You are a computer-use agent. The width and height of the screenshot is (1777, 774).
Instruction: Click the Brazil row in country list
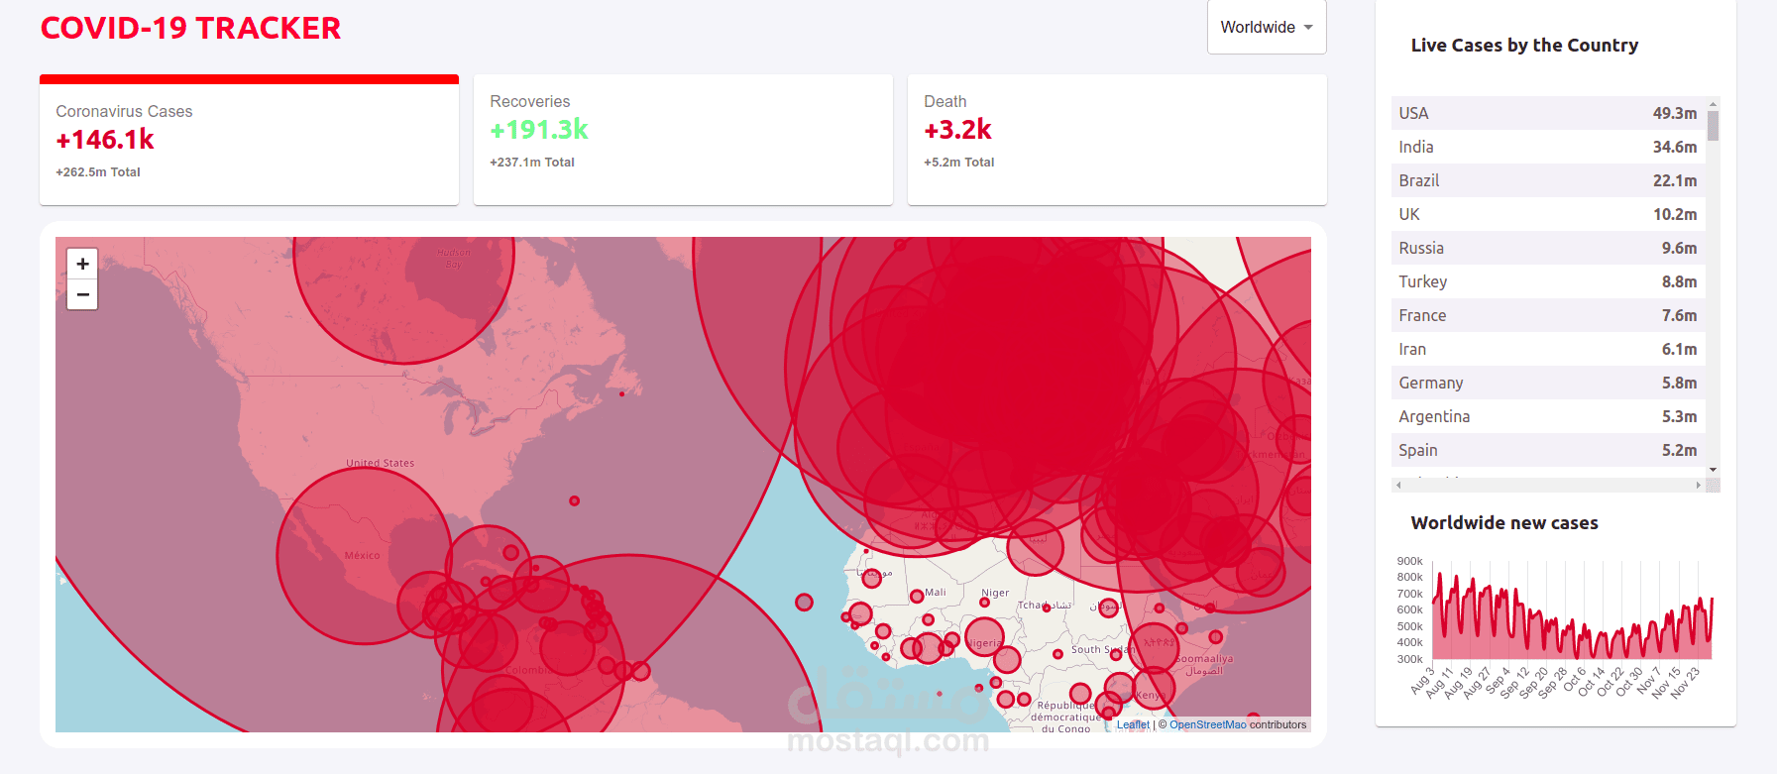tap(1547, 180)
